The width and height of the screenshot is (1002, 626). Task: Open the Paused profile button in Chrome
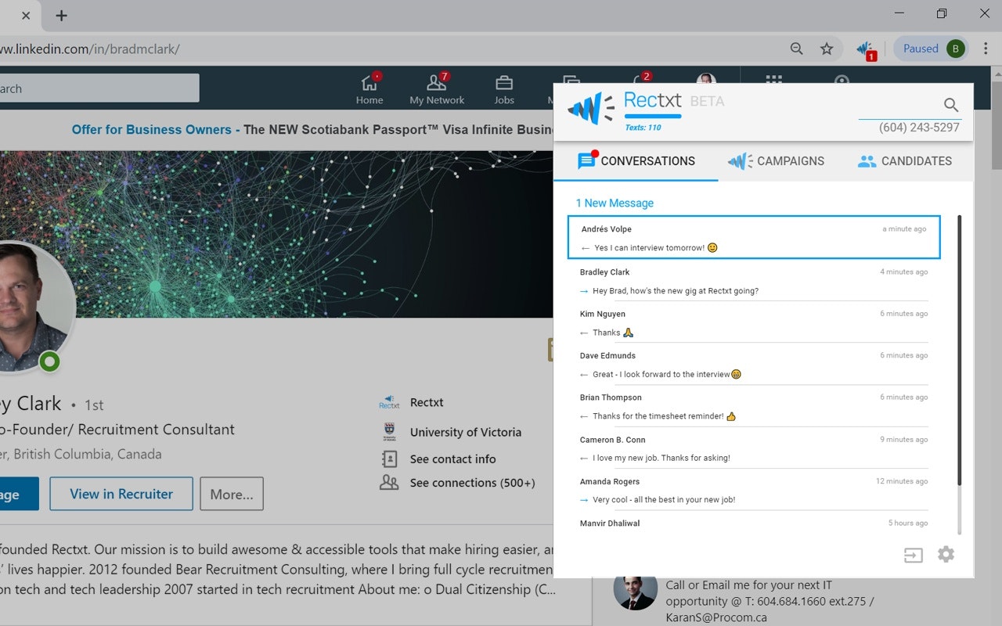[931, 49]
